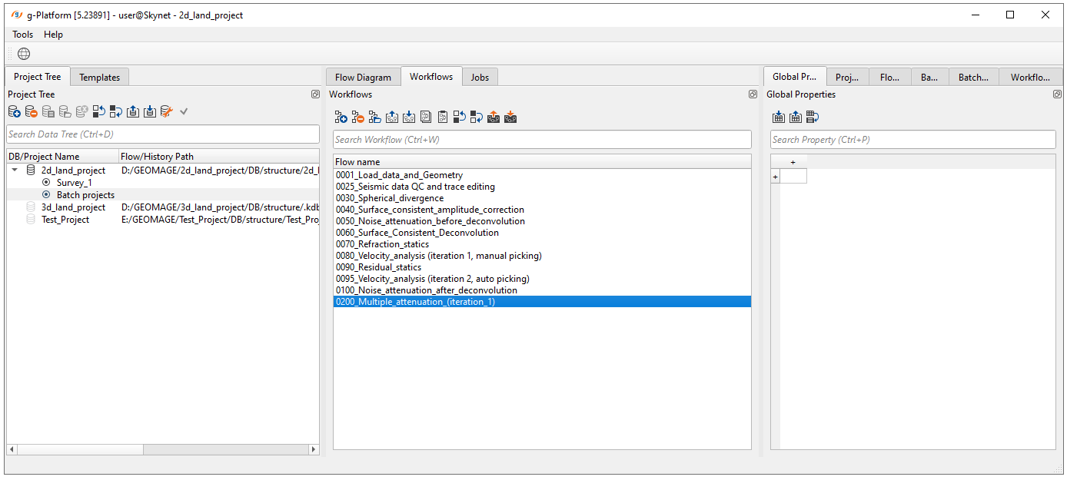Click the Search Workflow input field
The image size is (1067, 480).
pyautogui.click(x=541, y=140)
